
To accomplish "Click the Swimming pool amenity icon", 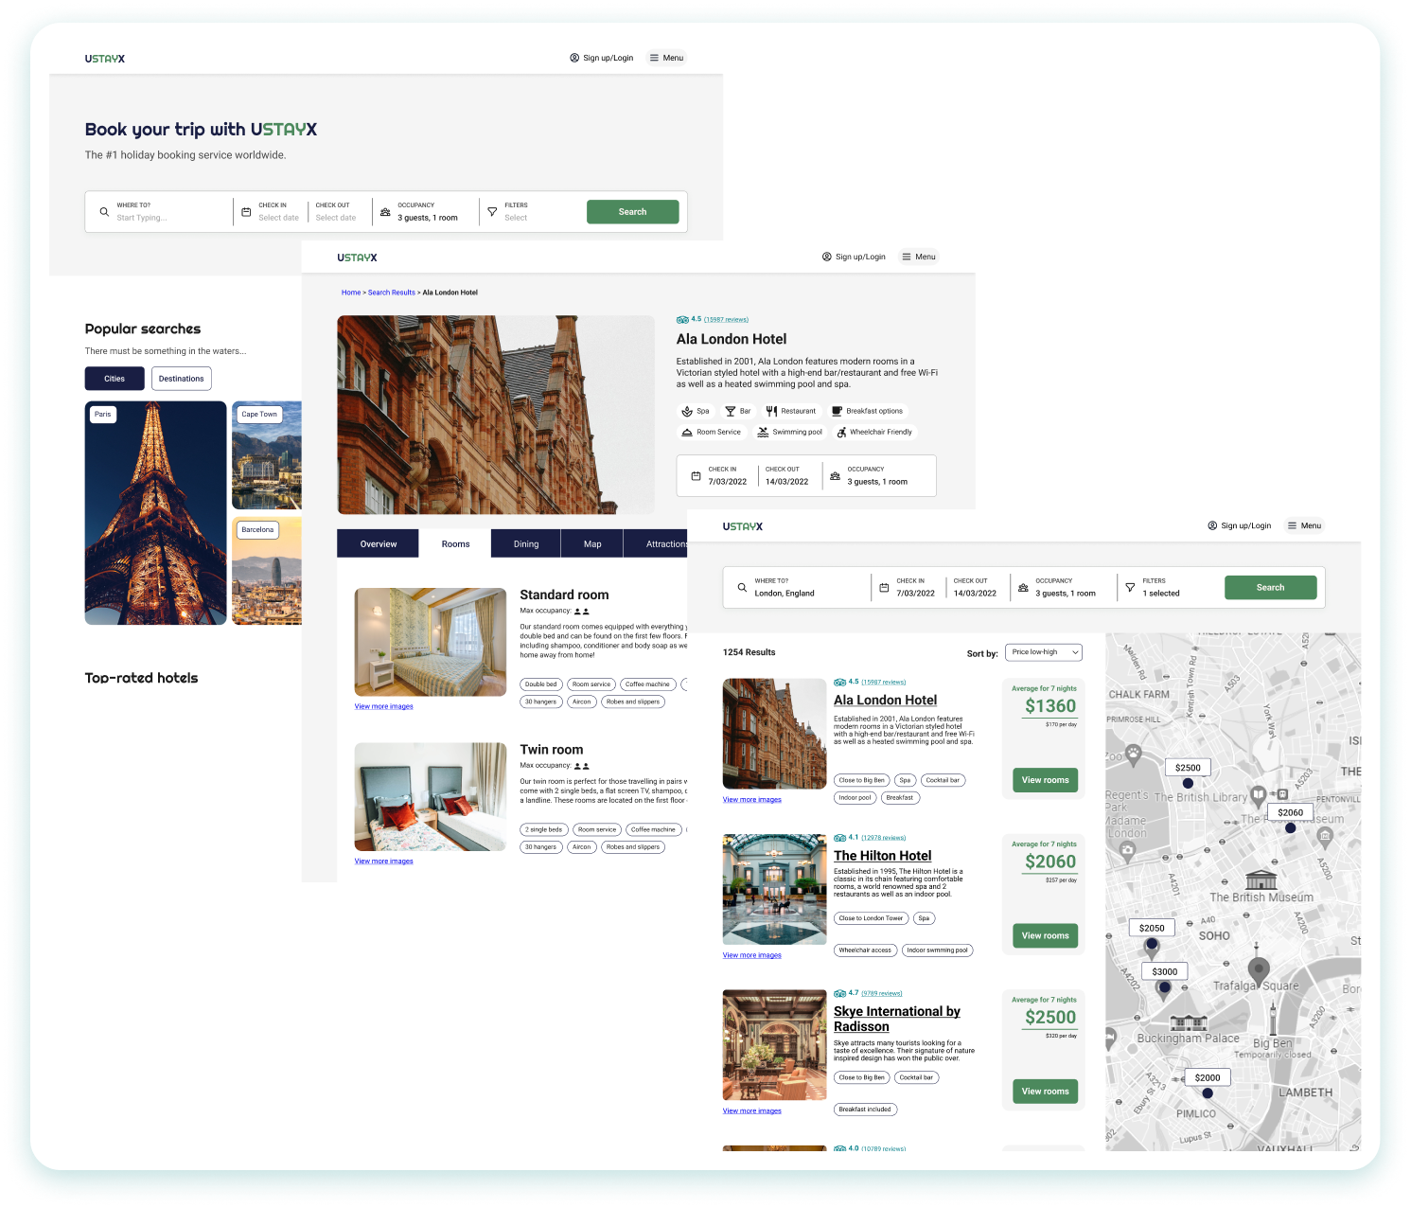I will pyautogui.click(x=763, y=433).
